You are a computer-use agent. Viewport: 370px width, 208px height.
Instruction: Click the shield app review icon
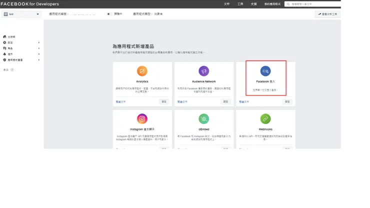point(4,60)
